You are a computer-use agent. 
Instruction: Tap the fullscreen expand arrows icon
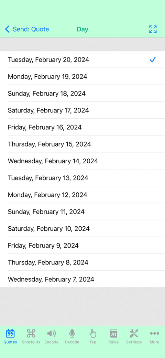coord(153,29)
